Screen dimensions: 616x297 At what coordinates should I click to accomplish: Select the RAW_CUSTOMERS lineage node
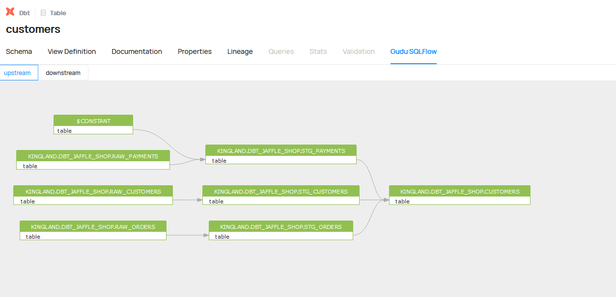pyautogui.click(x=93, y=191)
